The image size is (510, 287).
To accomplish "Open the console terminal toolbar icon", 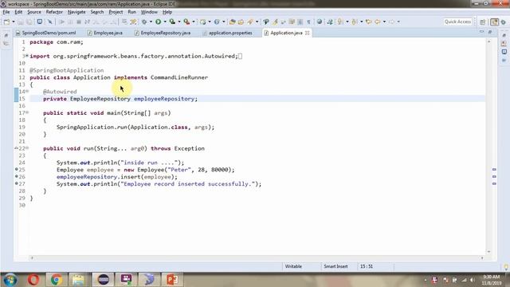I will (39, 22).
